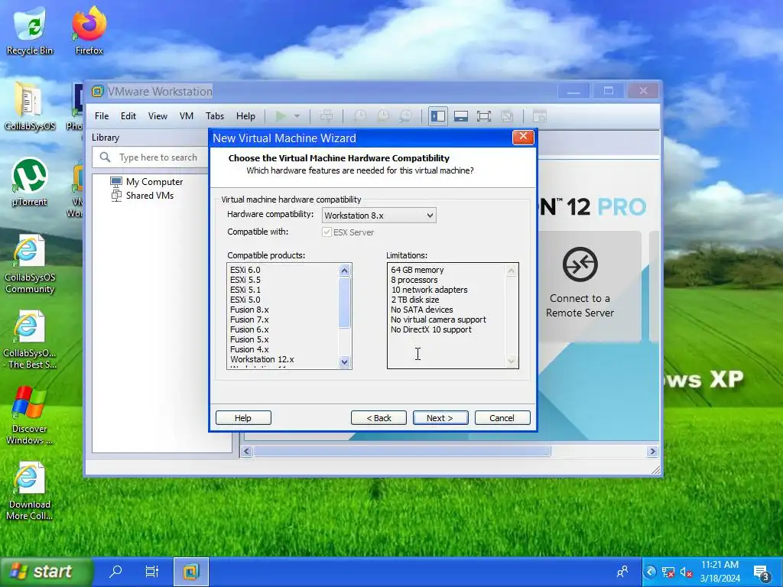
Task: Click the taskbar search magnifier icon
Action: tap(116, 571)
